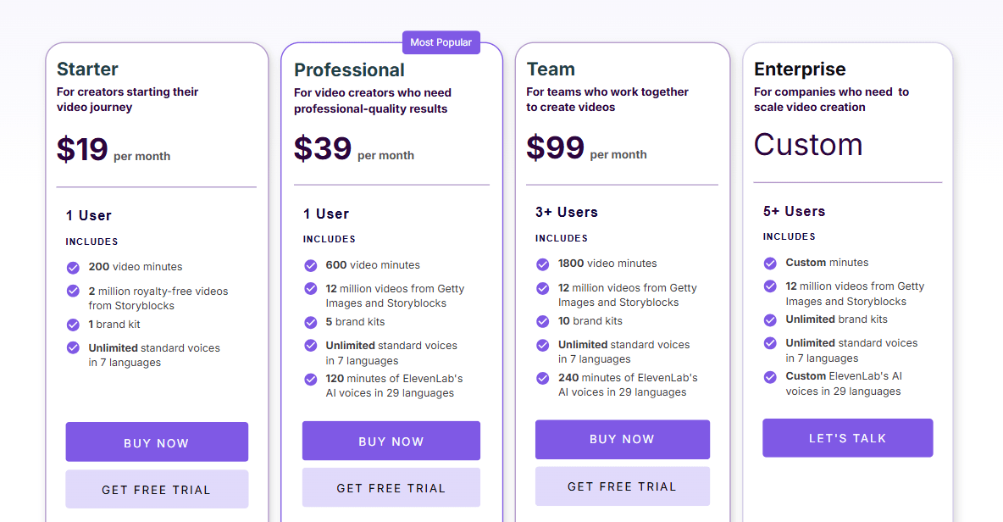Click the Custom price on Enterprise

tap(808, 145)
